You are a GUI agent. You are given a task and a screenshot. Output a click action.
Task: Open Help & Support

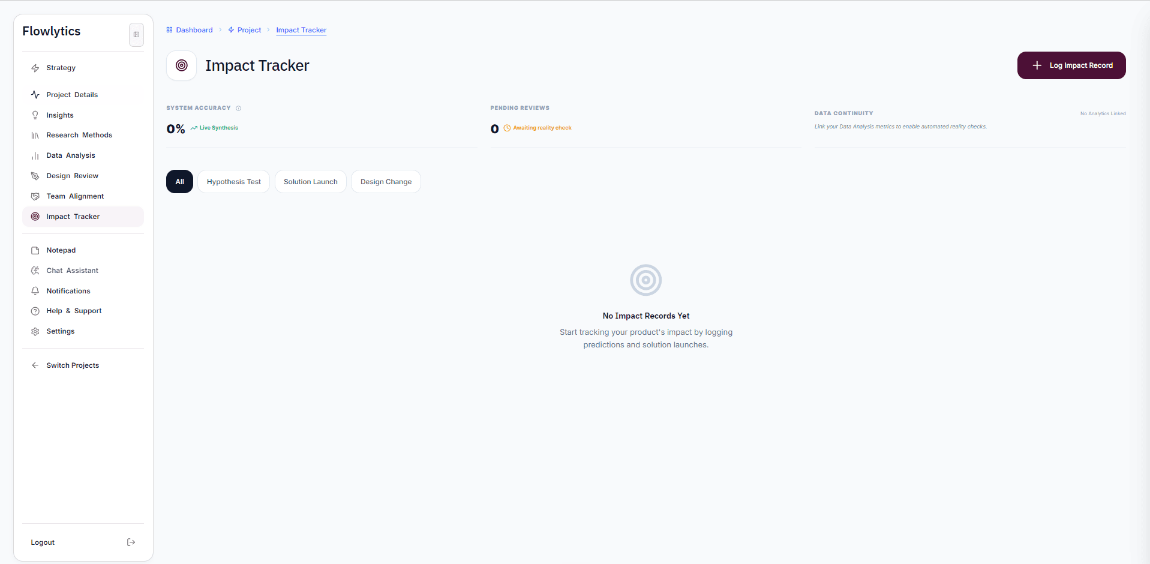point(83,311)
